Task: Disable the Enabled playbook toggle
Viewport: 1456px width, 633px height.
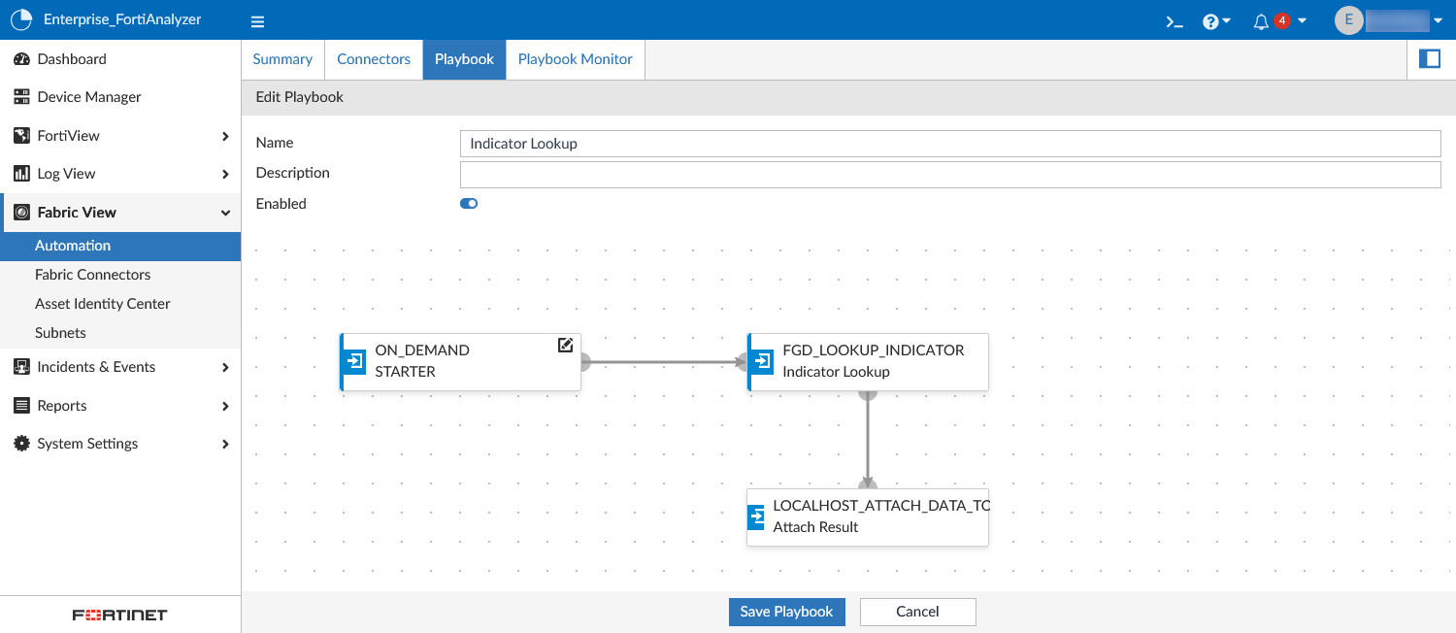Action: pyautogui.click(x=469, y=203)
